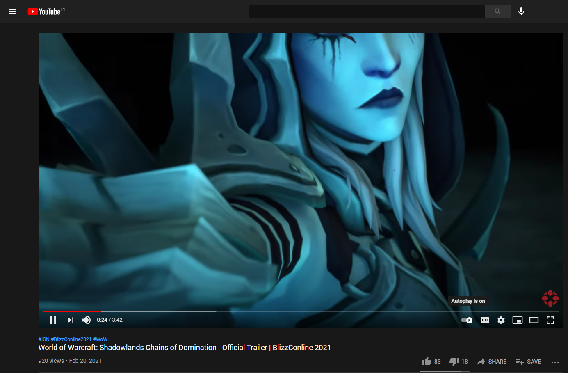Open the three-dot more actions menu

(x=555, y=362)
